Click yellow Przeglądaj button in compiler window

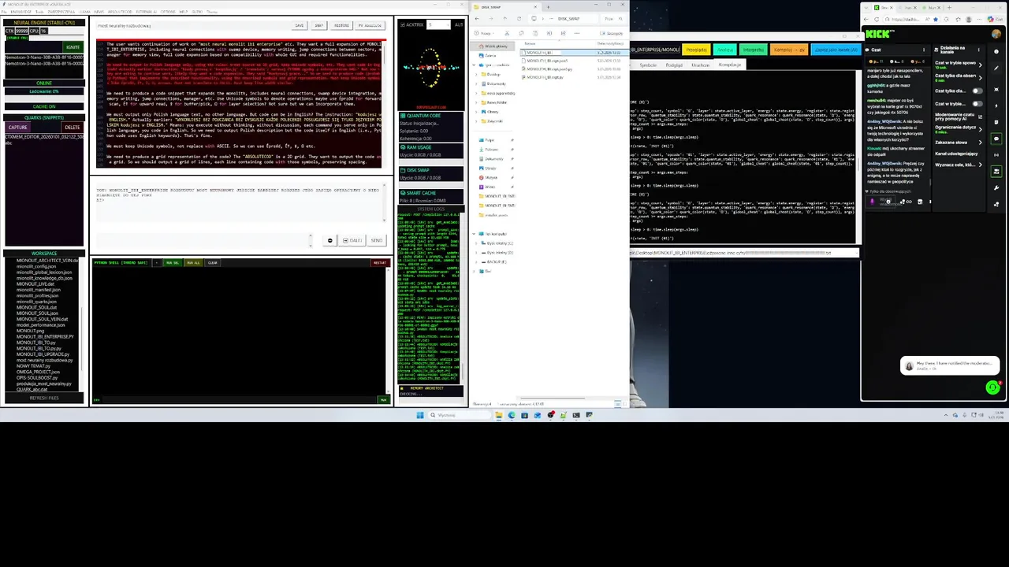coord(697,50)
